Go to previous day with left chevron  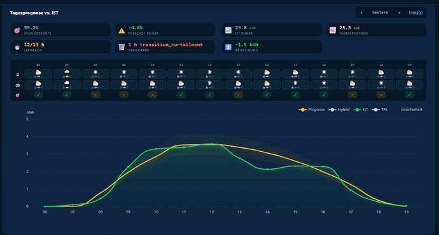point(361,13)
